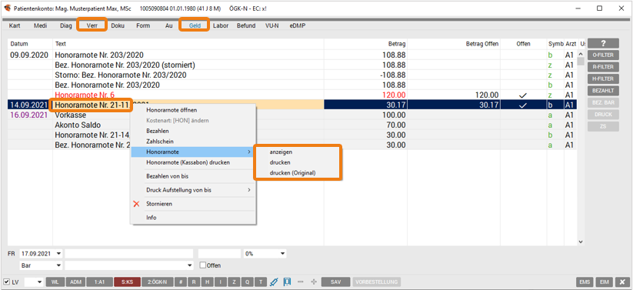The width and height of the screenshot is (633, 290).
Task: Click the application logo in title bar
Action: point(7,8)
